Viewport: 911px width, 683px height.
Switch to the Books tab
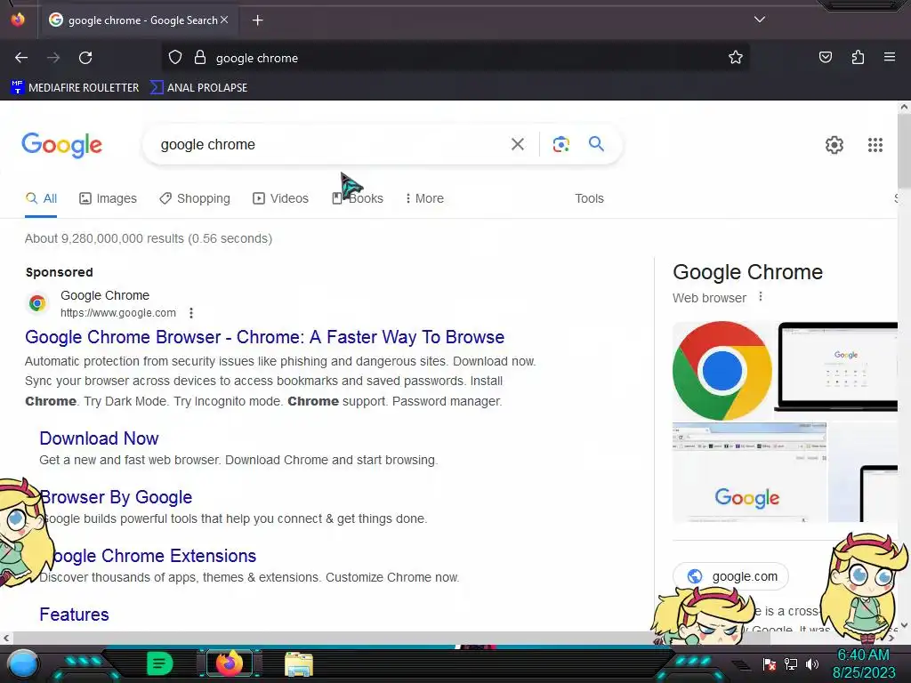click(358, 198)
